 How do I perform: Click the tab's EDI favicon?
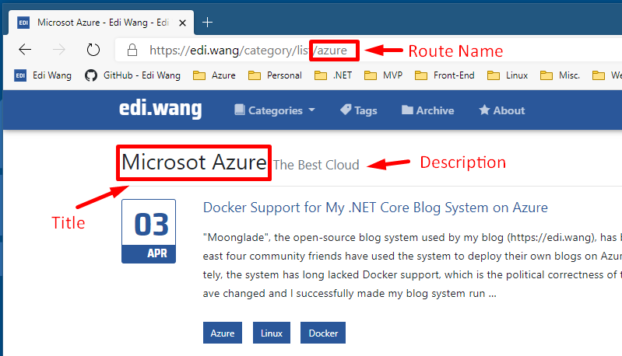pyautogui.click(x=23, y=23)
